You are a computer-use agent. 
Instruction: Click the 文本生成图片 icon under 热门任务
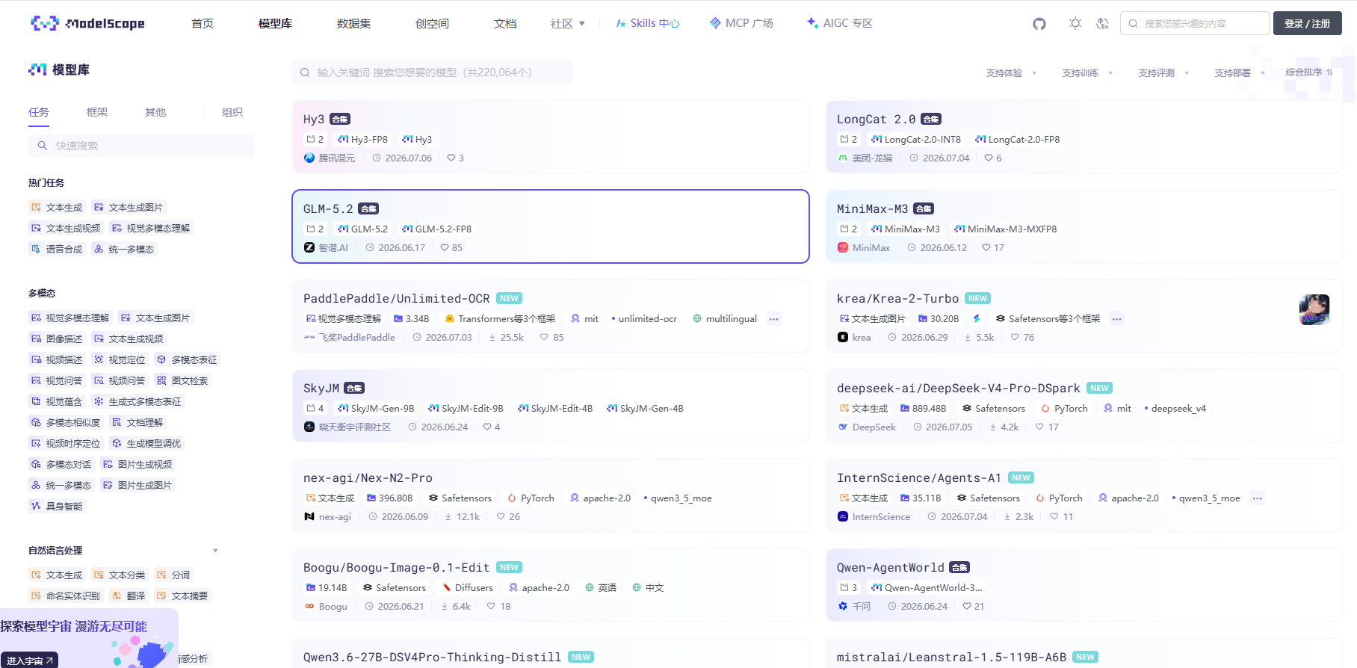99,208
